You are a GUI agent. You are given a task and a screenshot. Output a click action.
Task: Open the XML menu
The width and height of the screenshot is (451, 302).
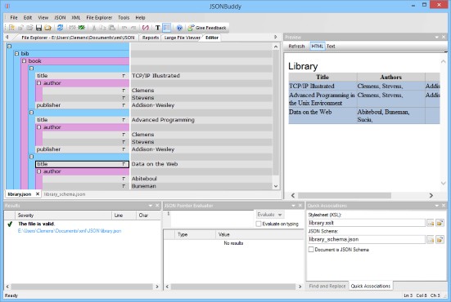point(76,18)
